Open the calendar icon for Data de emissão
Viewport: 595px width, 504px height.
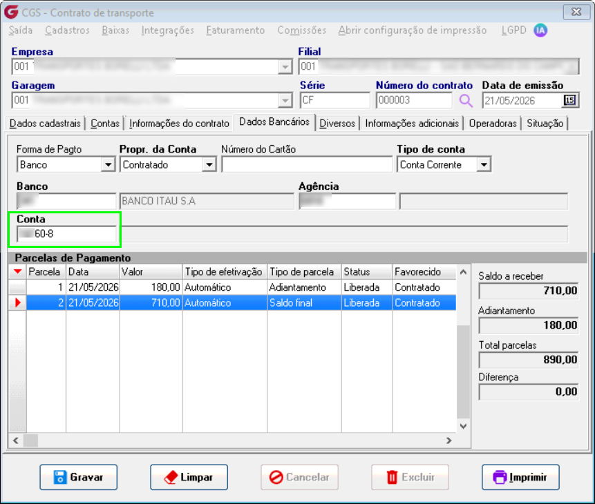pyautogui.click(x=569, y=101)
